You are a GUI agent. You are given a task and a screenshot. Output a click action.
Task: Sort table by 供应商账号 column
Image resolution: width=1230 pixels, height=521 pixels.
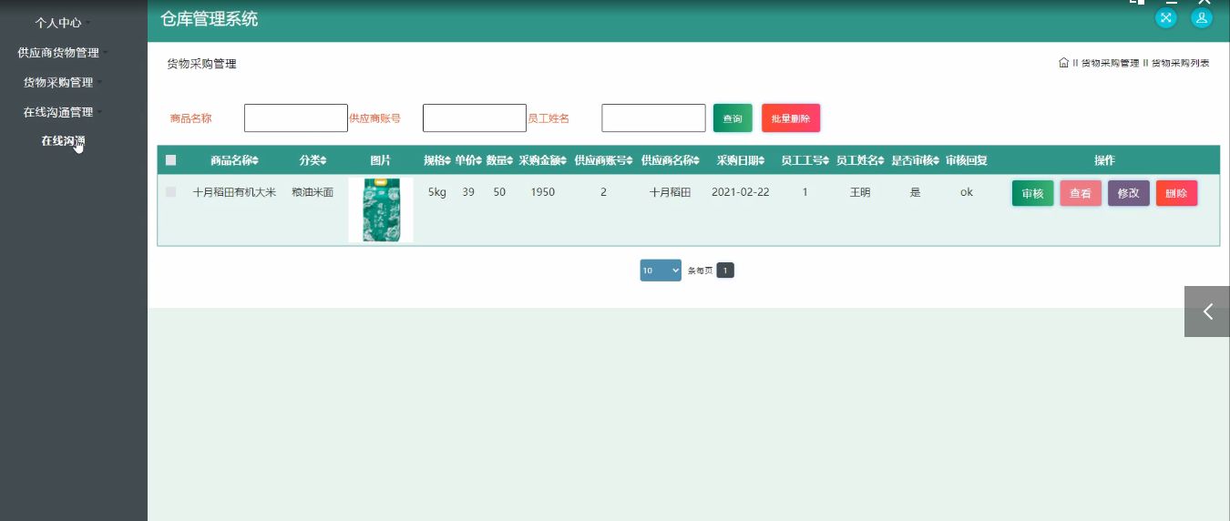(603, 160)
